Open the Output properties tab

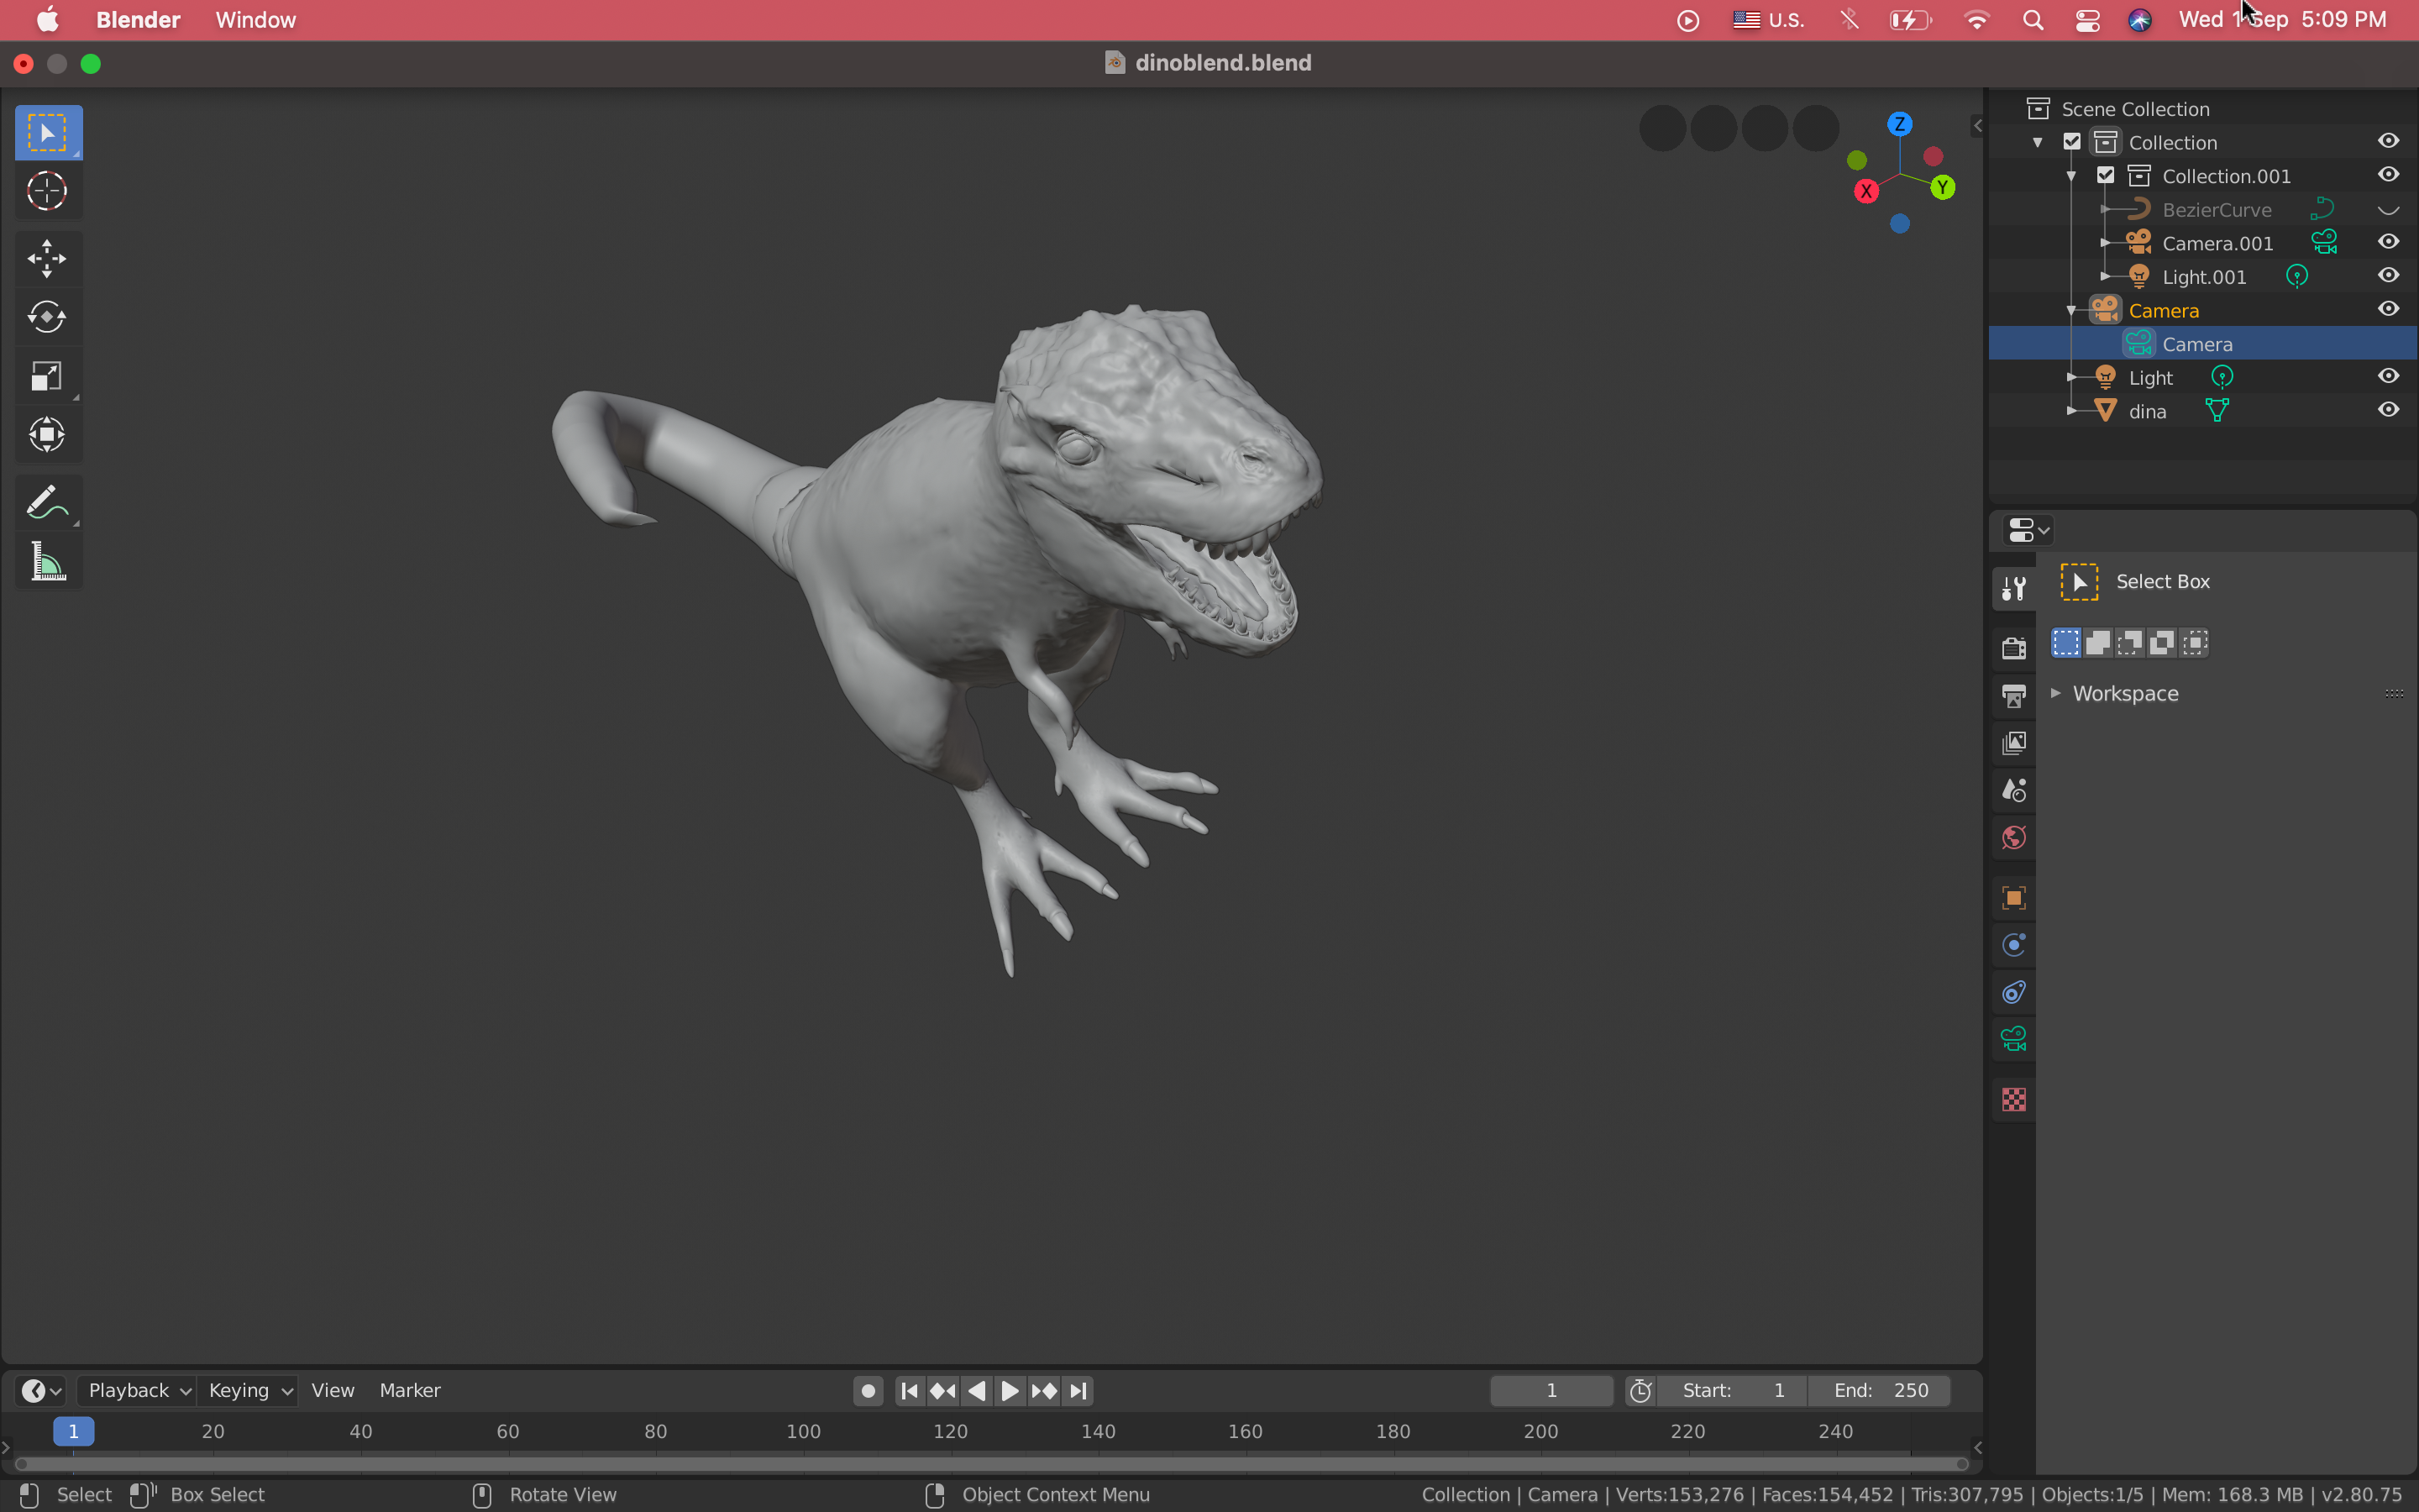pos(2013,695)
